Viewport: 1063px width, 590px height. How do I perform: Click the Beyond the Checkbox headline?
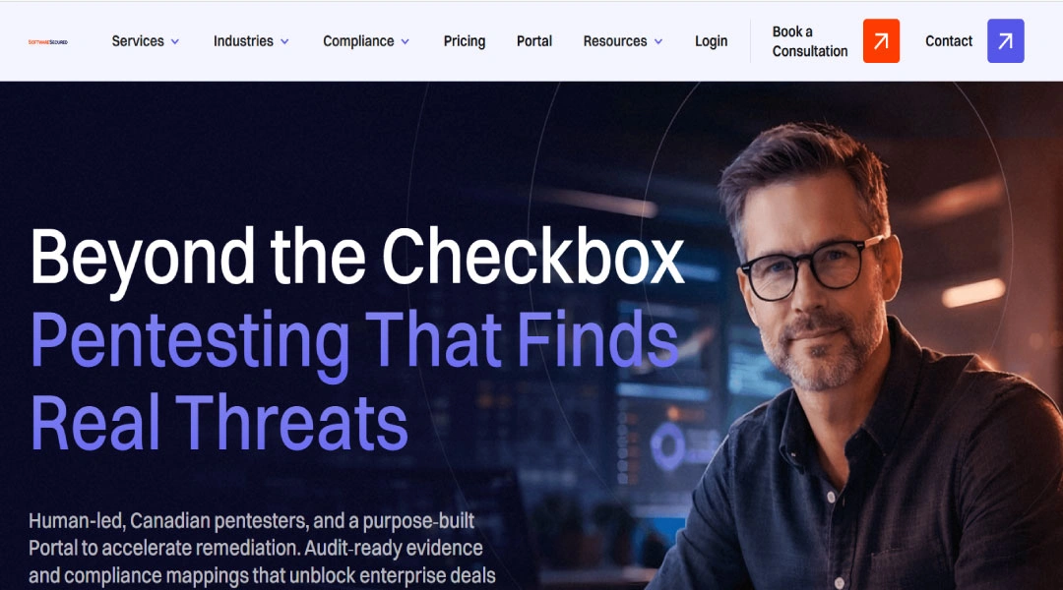point(357,260)
